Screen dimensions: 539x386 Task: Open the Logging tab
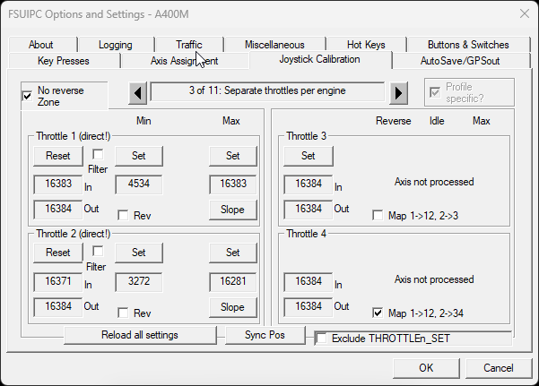(x=116, y=45)
